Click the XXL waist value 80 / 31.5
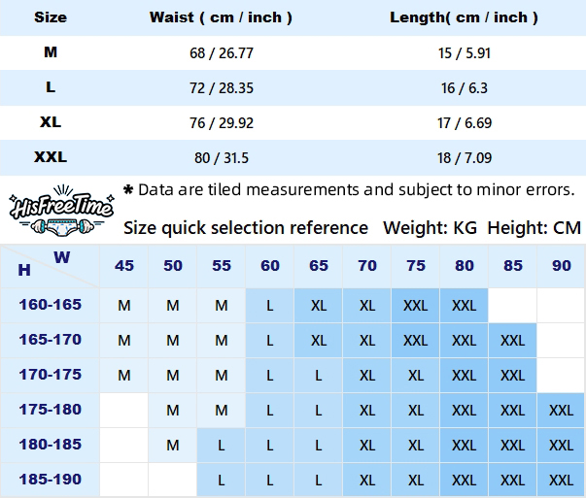The image size is (586, 498). point(222,158)
